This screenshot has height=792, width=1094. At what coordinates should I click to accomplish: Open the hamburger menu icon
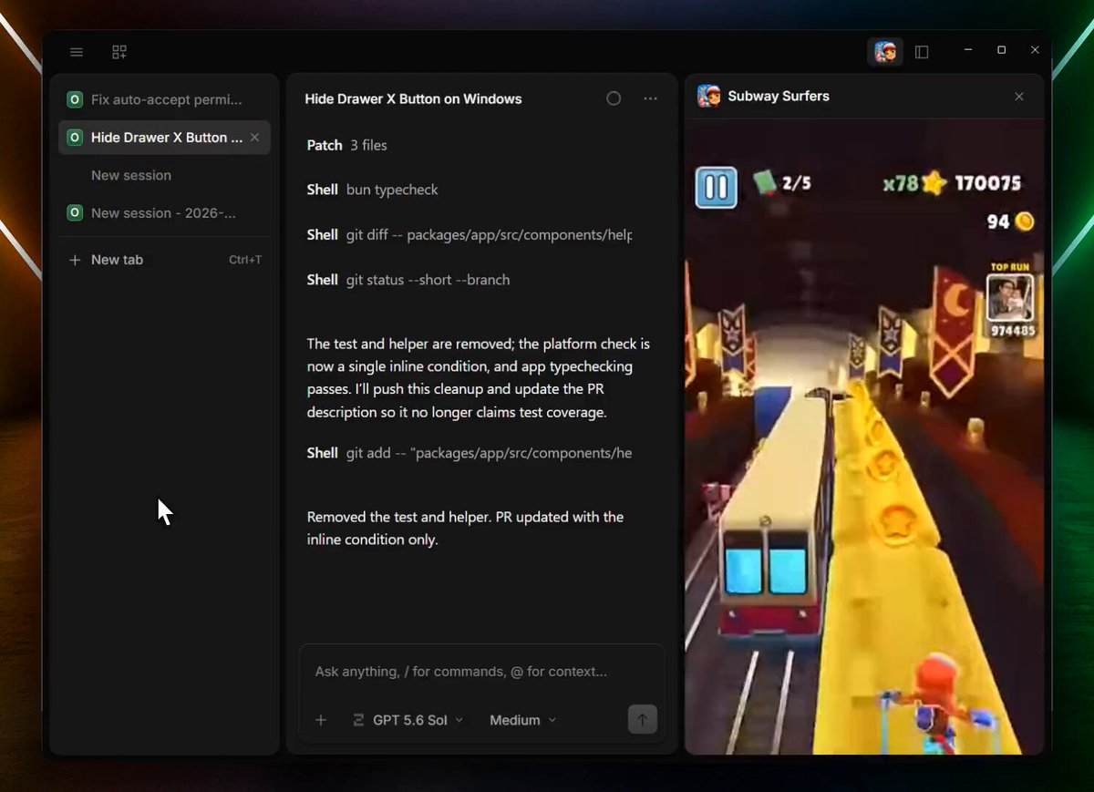(x=77, y=53)
